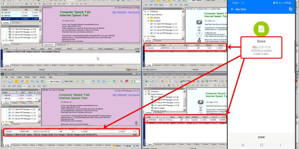Toggle AutoTrading in GBEbrokers window

211,81
